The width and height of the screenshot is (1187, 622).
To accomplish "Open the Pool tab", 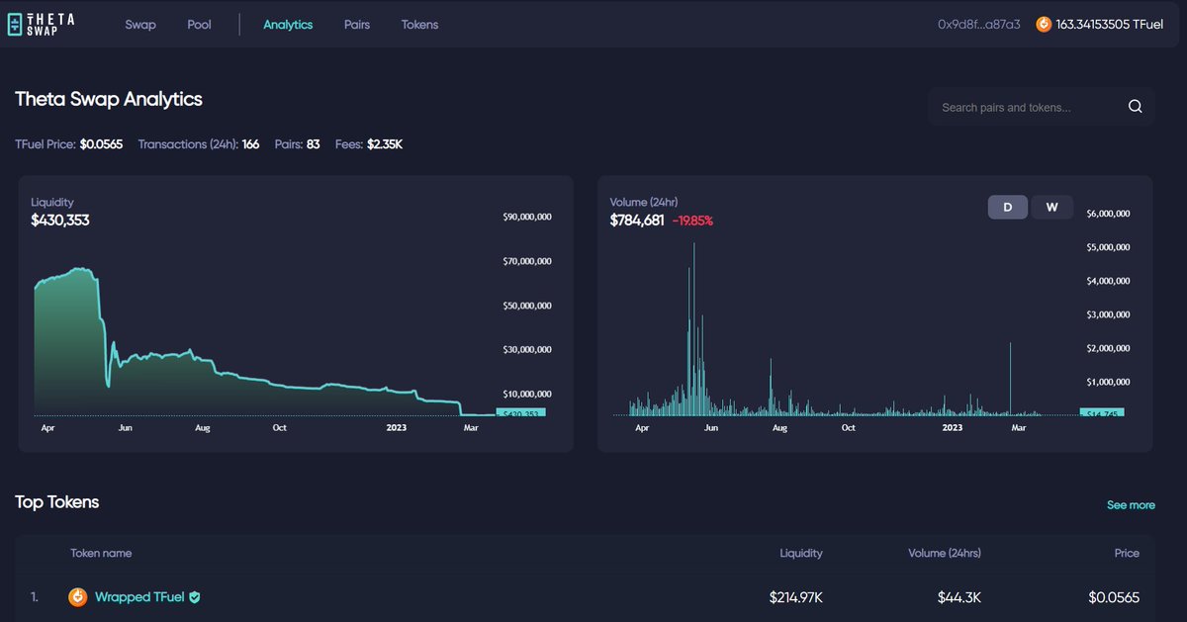I will pos(199,24).
